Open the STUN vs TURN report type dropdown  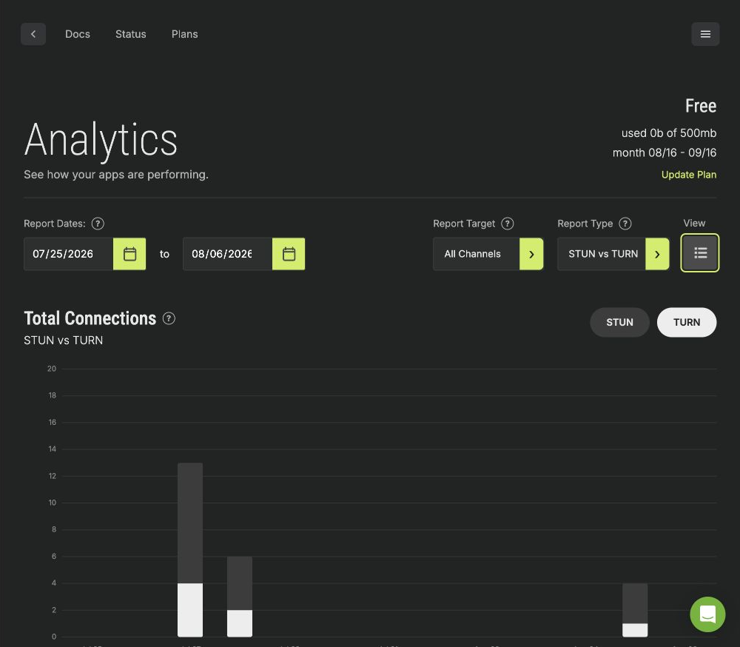[613, 254]
